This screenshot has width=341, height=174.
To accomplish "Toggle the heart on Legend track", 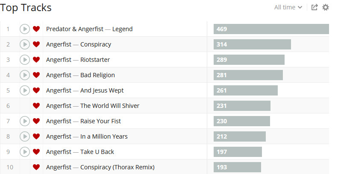I will click(36, 29).
